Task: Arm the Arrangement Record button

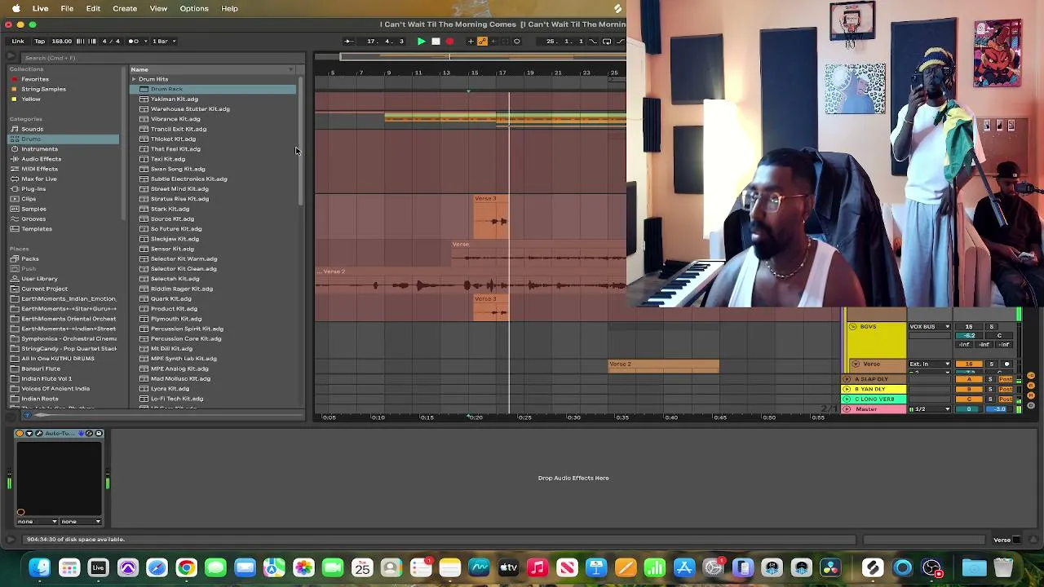Action: (449, 41)
